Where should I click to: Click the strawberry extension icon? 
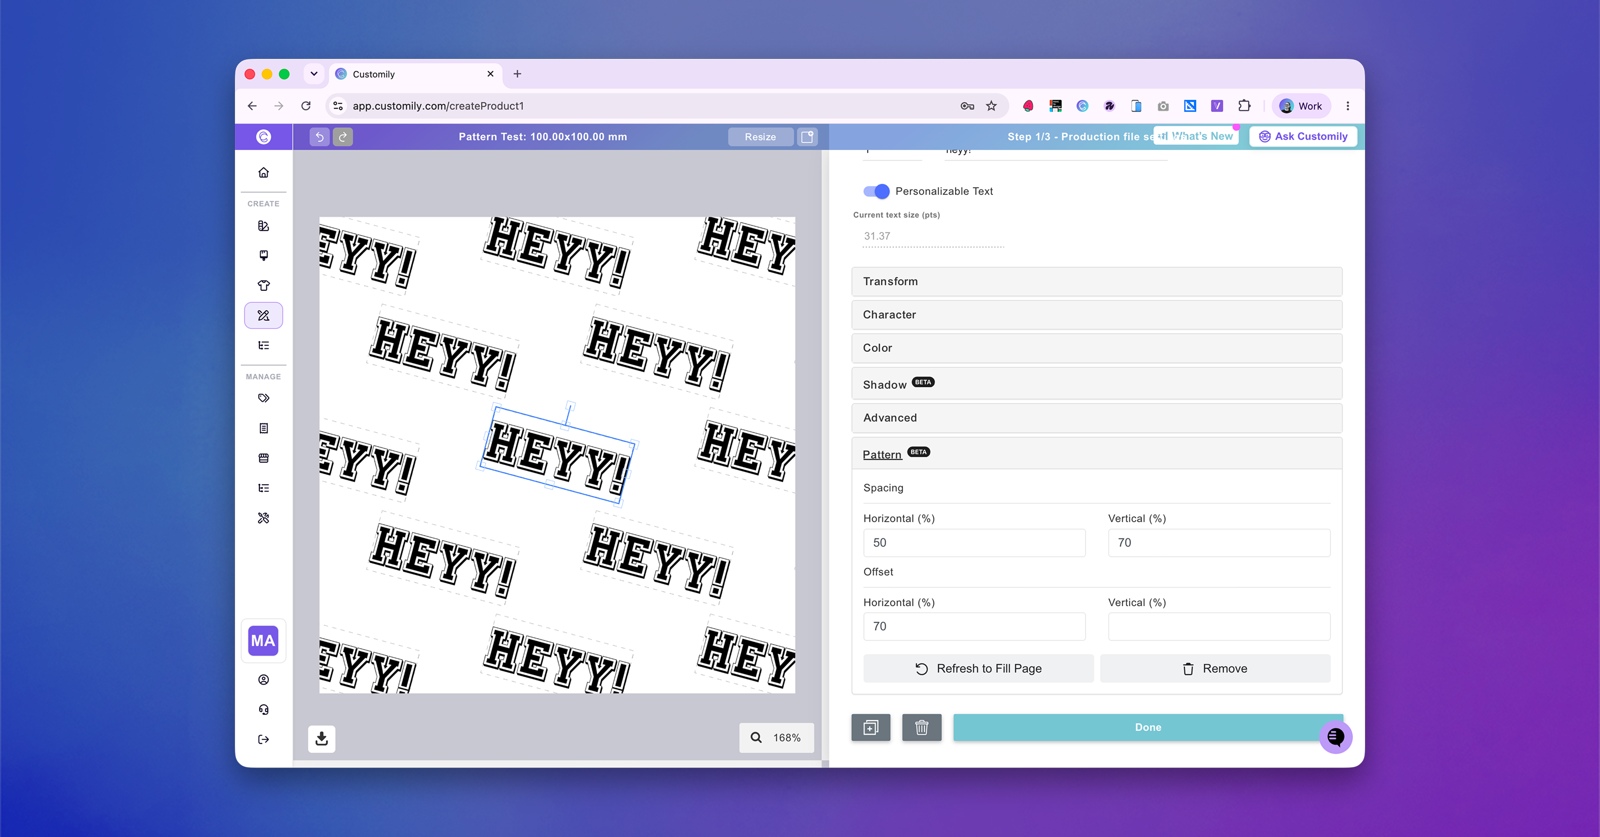(x=1028, y=106)
